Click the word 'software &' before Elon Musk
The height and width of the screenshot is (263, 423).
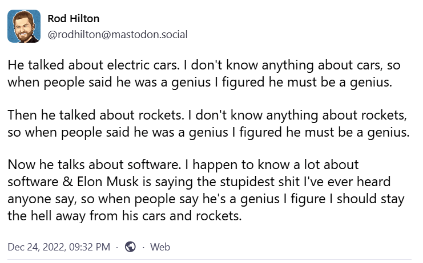click(41, 182)
